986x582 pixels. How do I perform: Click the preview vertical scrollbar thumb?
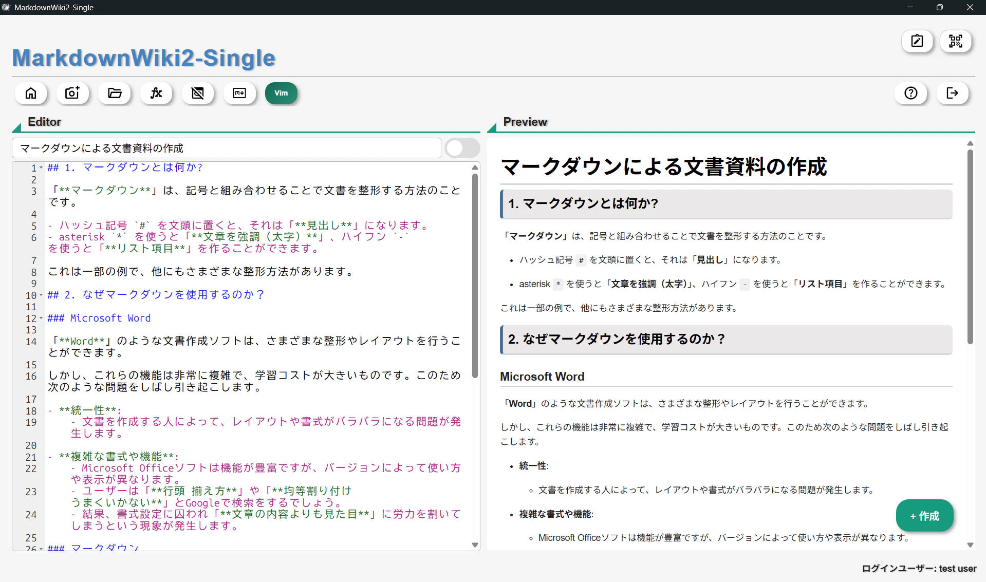[970, 247]
